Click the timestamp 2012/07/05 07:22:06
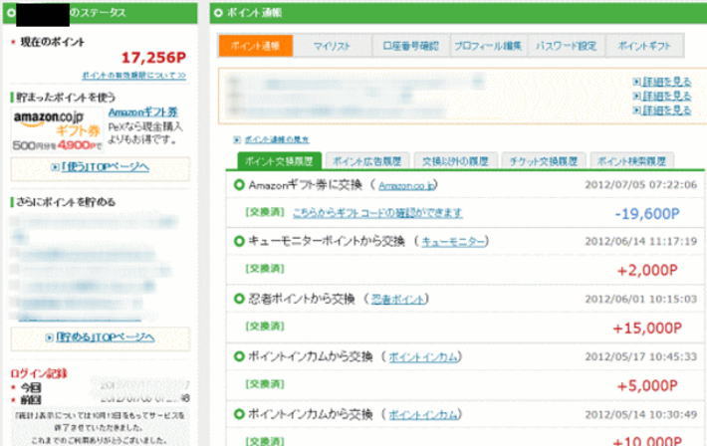The image size is (707, 446). (x=640, y=184)
